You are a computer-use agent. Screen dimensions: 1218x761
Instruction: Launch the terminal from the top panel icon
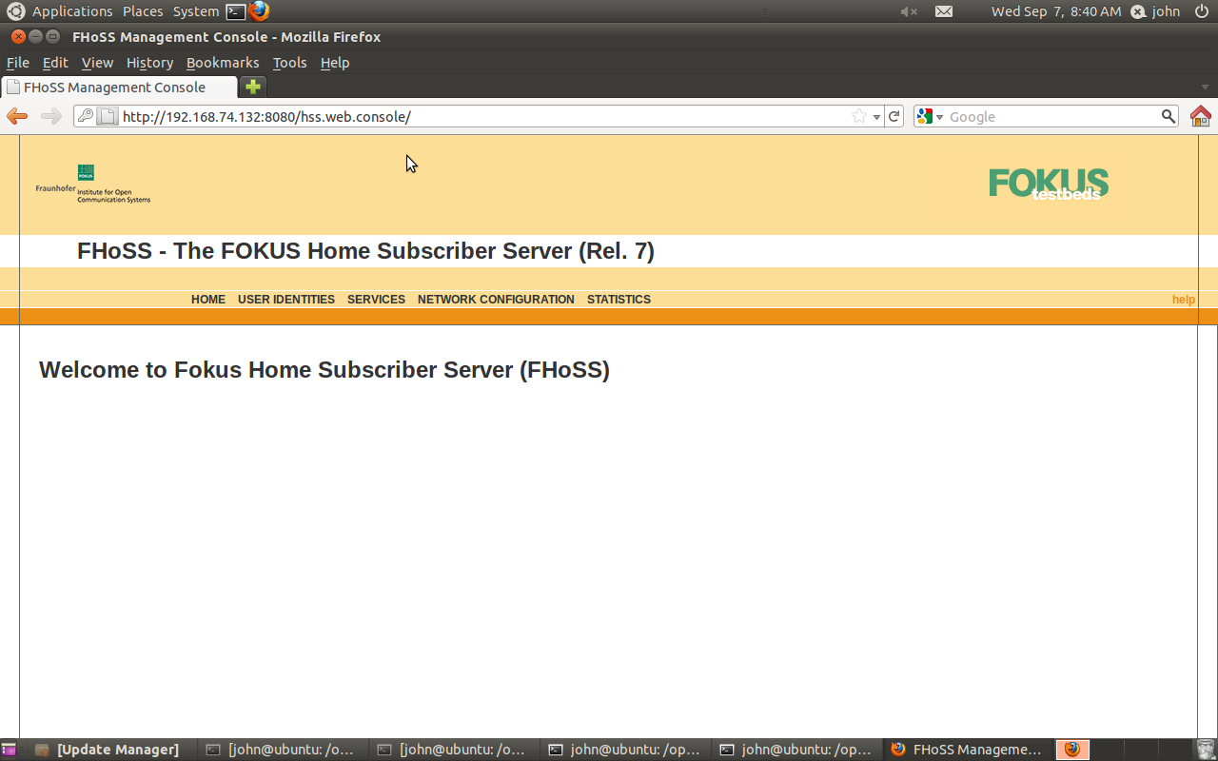coord(236,11)
